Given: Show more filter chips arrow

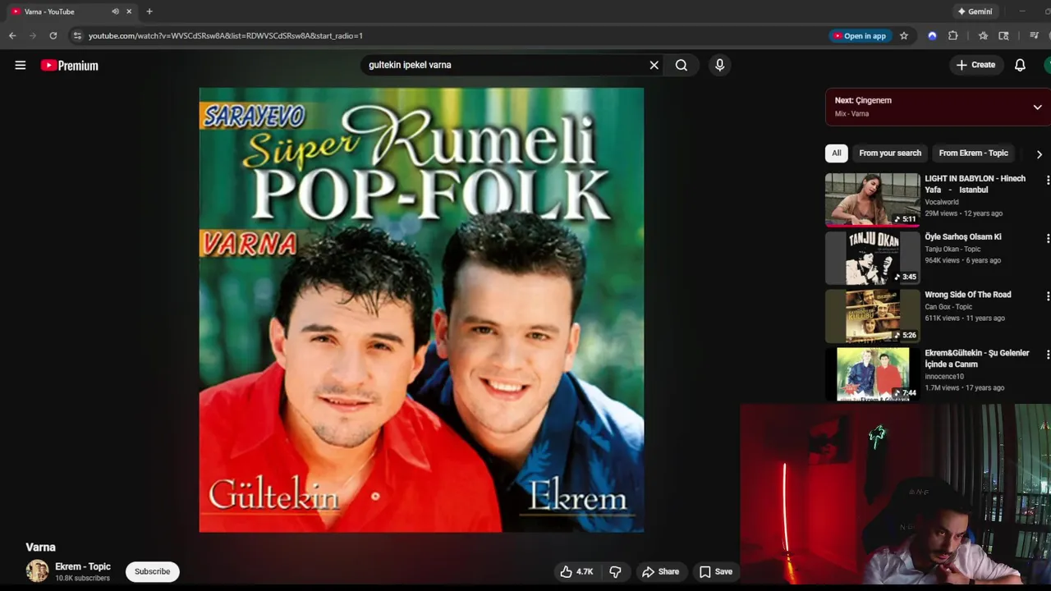Looking at the screenshot, I should coord(1039,154).
